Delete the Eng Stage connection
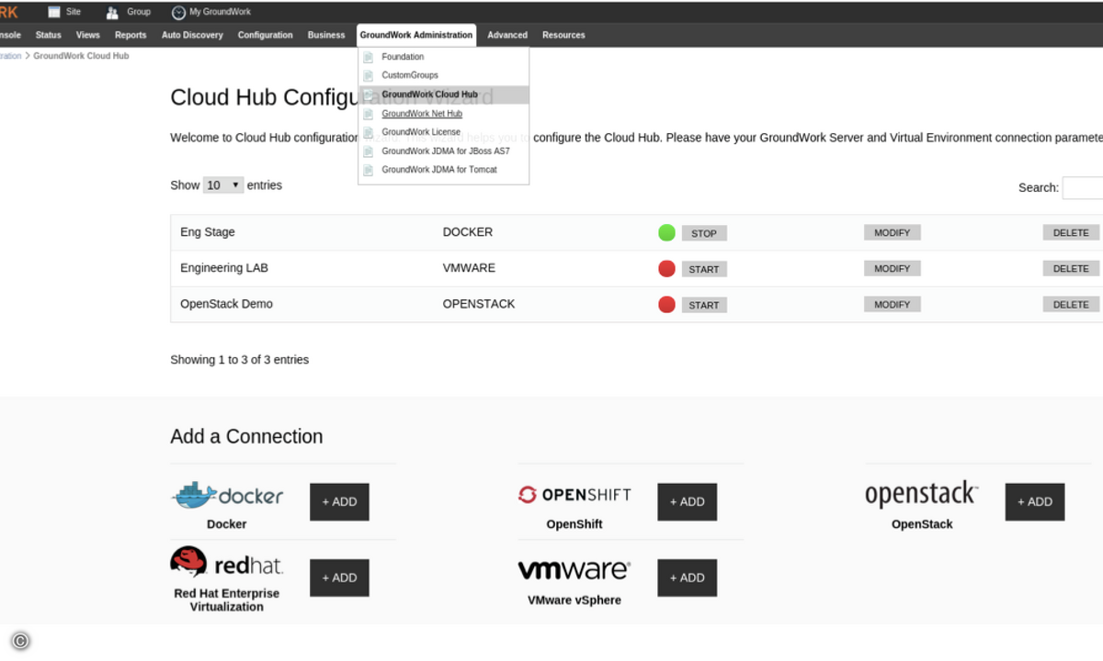1103x661 pixels. tap(1071, 233)
